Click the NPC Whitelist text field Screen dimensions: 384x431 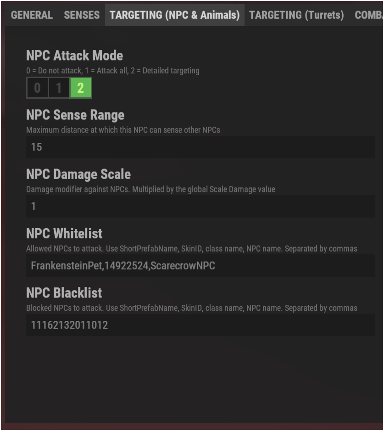click(x=200, y=265)
